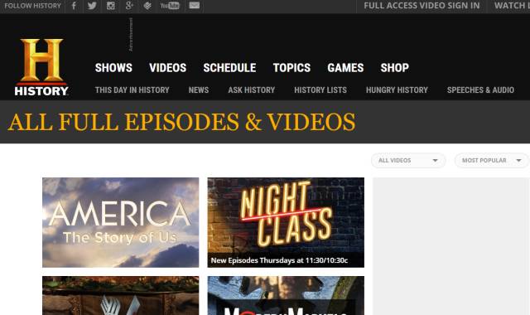Visit History's Instagram icon
The height and width of the screenshot is (315, 530).
[110, 6]
